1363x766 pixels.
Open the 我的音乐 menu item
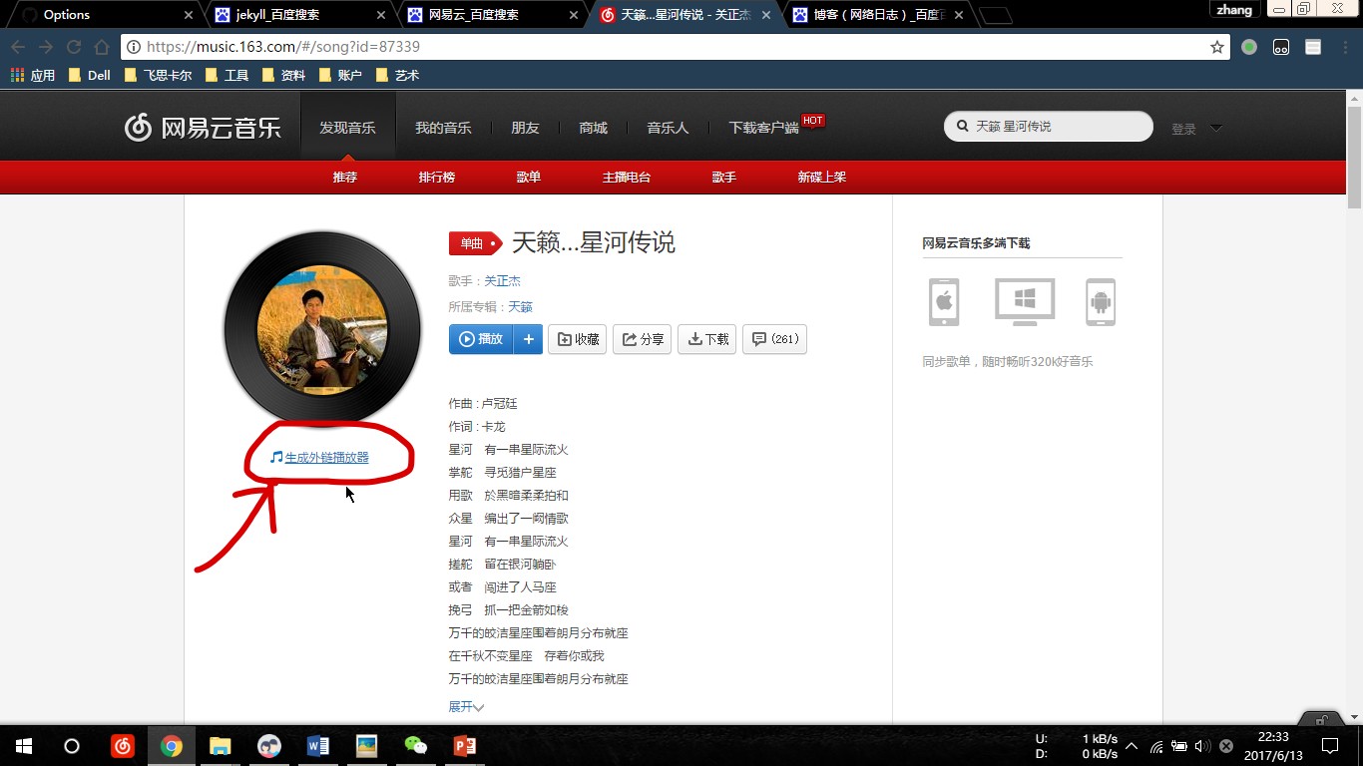(443, 128)
